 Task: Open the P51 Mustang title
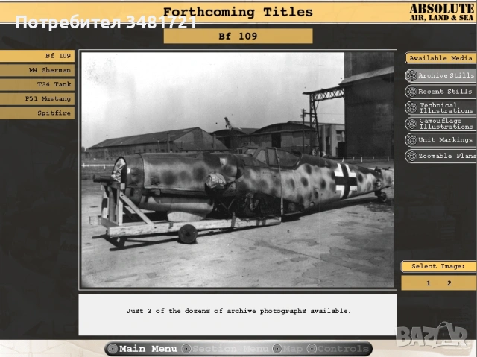pos(37,98)
